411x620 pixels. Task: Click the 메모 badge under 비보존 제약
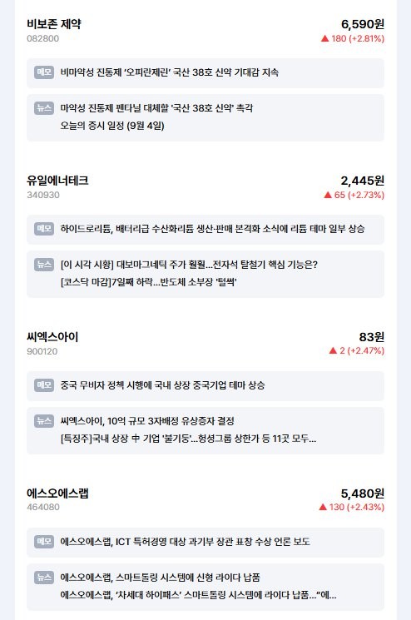point(44,72)
